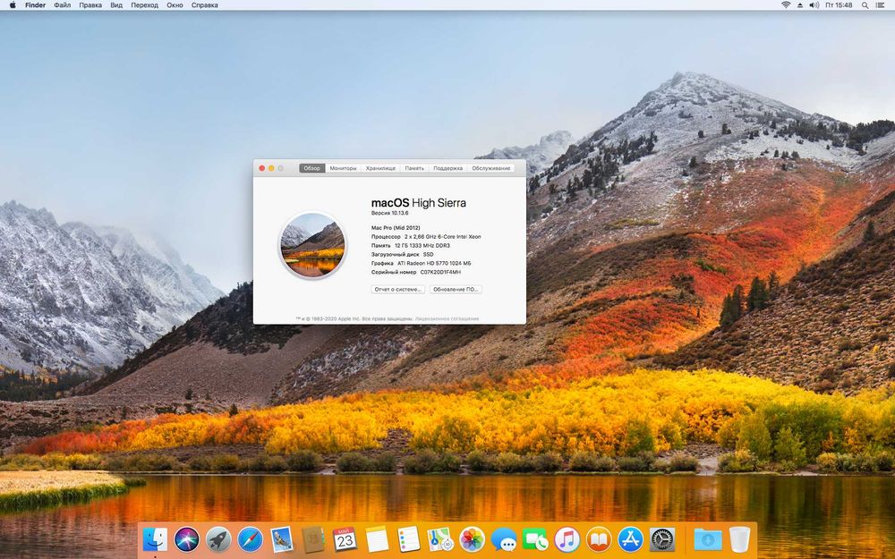Open Calendar icon showing 23

pos(345,539)
